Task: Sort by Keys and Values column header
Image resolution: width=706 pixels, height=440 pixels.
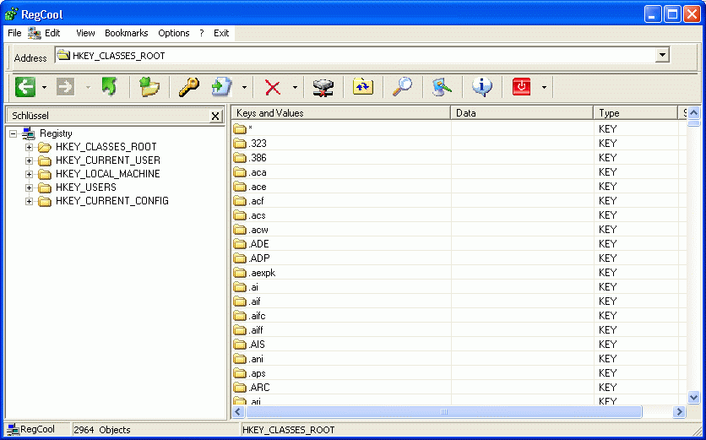Action: 341,113
